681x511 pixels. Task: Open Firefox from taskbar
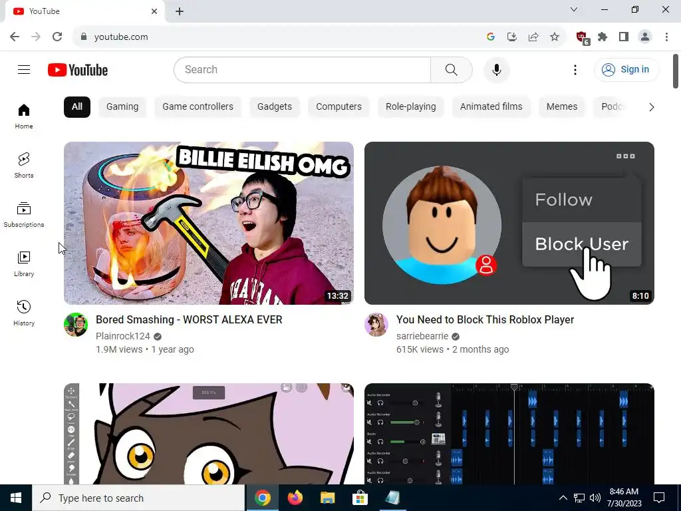click(295, 498)
